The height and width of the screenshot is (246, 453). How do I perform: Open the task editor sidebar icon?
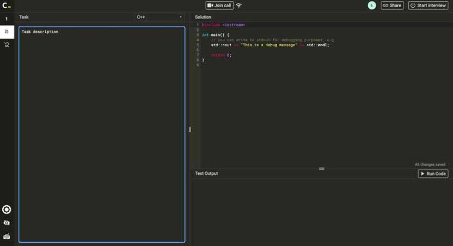click(7, 32)
